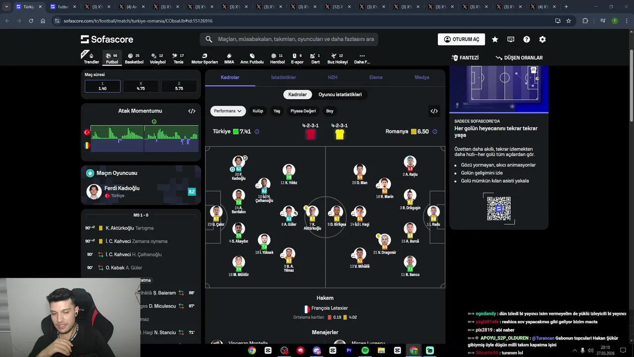Open the Futbol sport tab
The image size is (634, 357).
112,58
